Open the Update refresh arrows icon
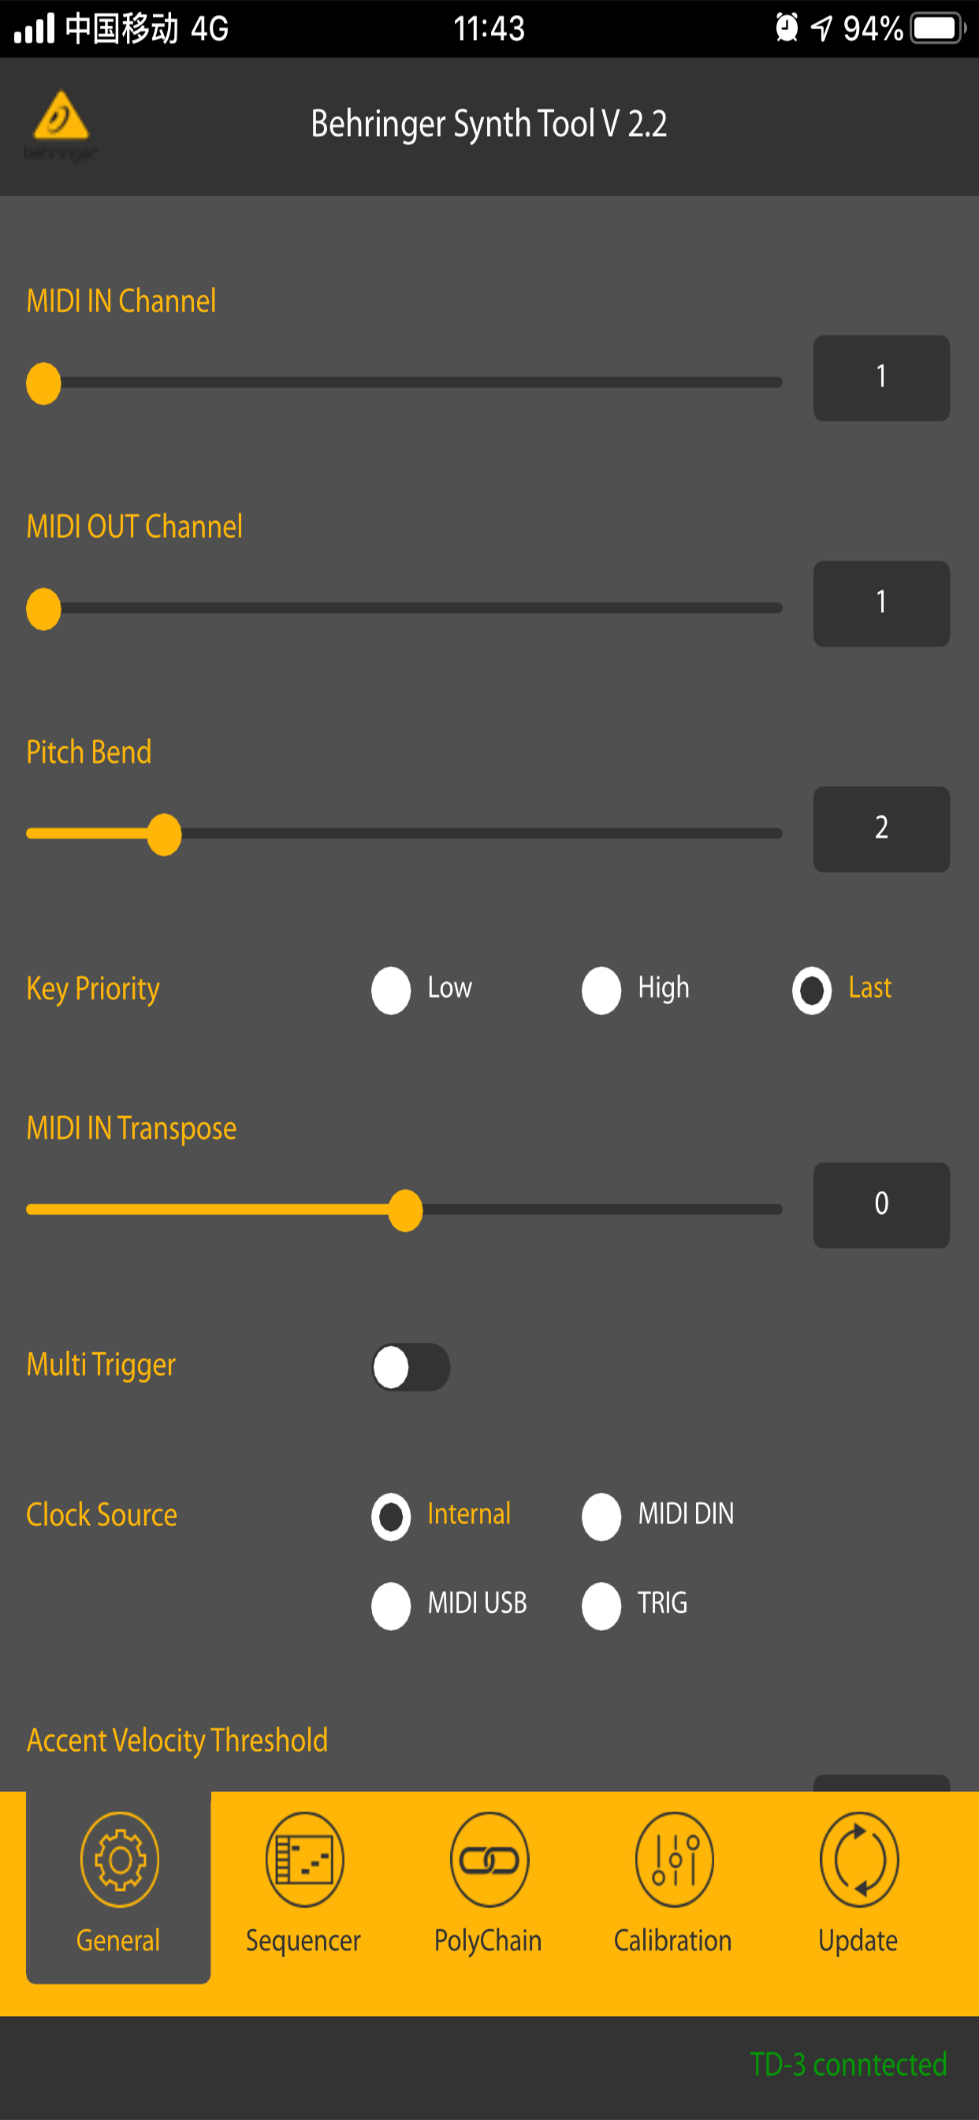This screenshot has width=979, height=2120. point(859,1859)
